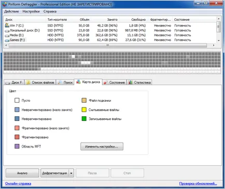The height and width of the screenshot is (189, 225).
Task: Click the Анализ button
Action: coord(22,173)
